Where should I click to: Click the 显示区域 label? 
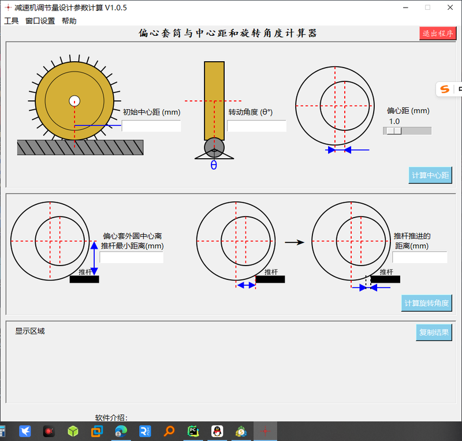pos(30,331)
